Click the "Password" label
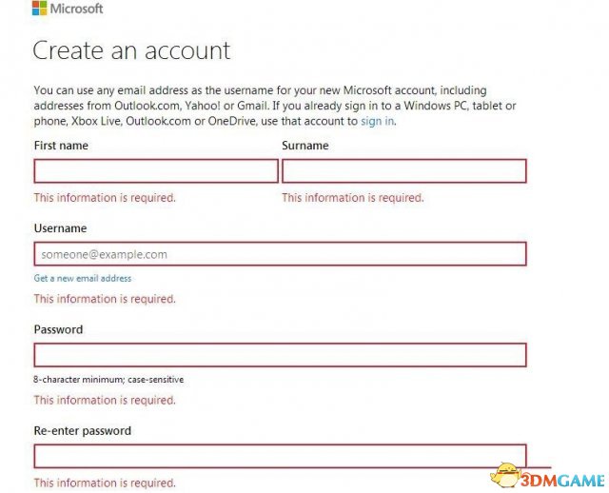The height and width of the screenshot is (493, 609). click(x=58, y=329)
